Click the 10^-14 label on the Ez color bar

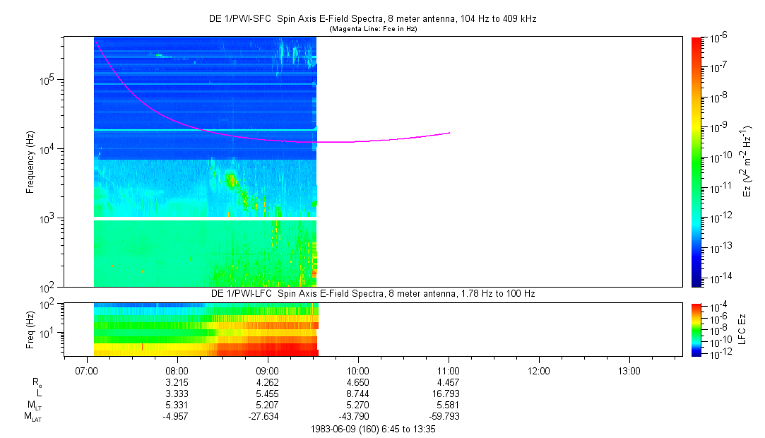click(720, 278)
